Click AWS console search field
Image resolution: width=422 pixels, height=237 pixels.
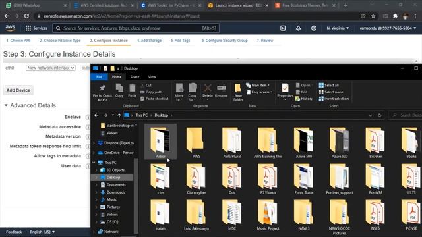[x=136, y=28]
